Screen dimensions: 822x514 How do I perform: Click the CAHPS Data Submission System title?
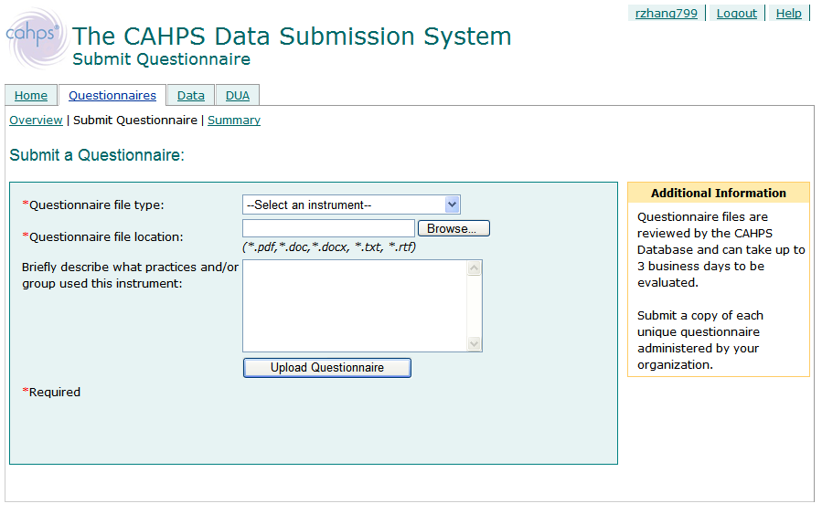[x=292, y=37]
